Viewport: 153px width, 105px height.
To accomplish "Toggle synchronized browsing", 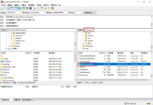I will pos(49,8).
